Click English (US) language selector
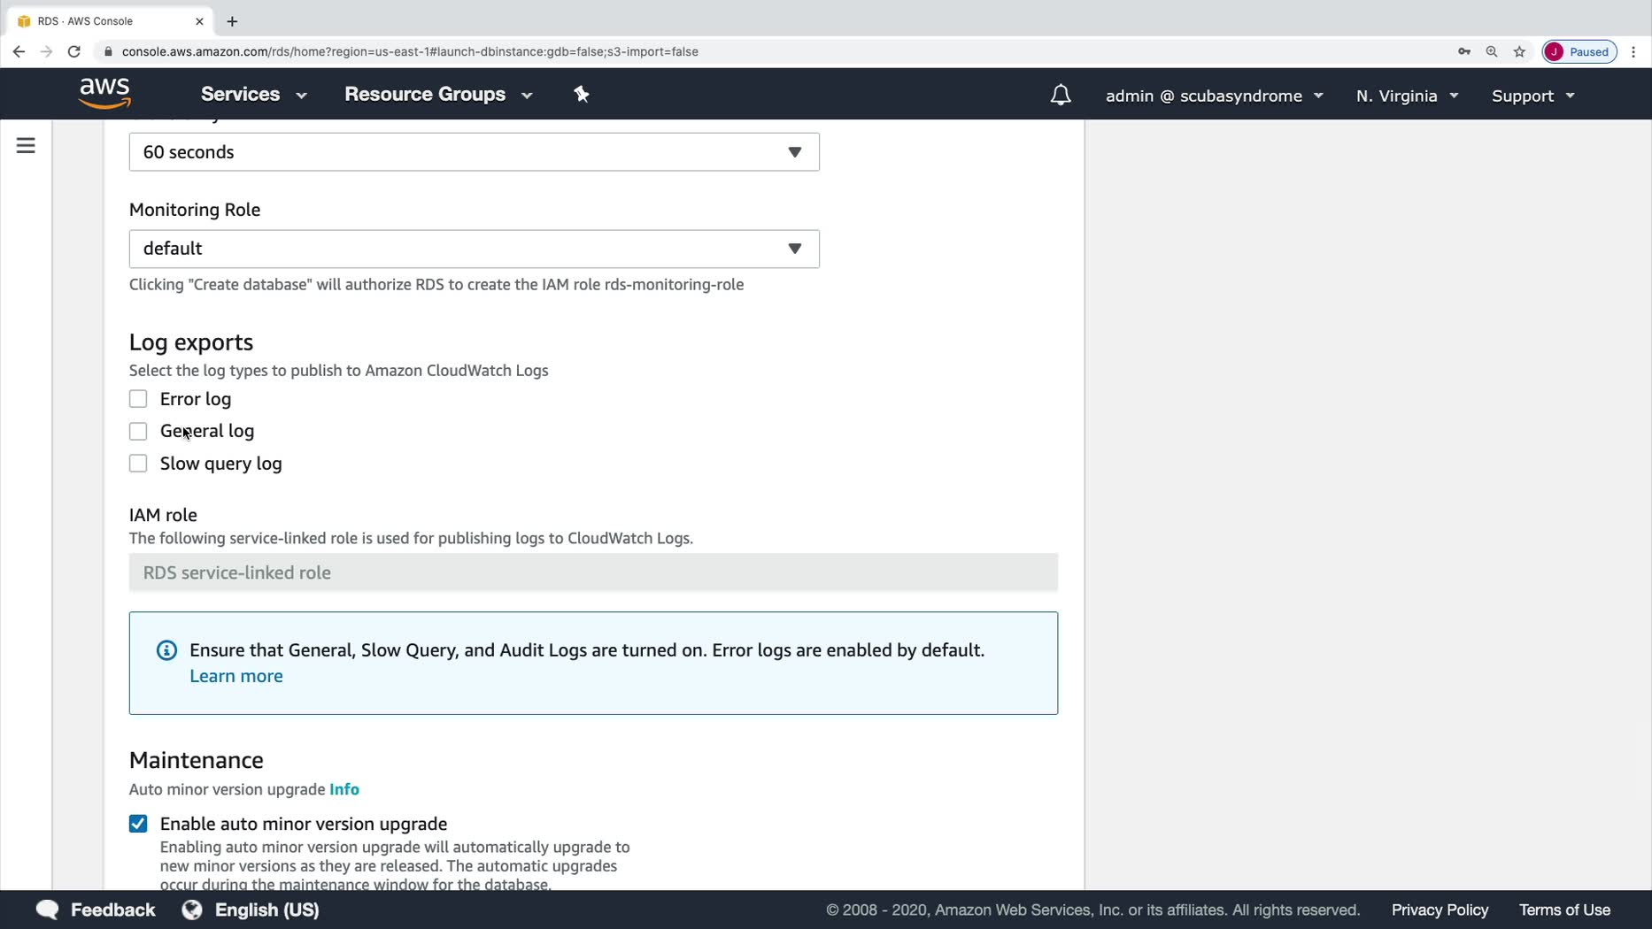The height and width of the screenshot is (929, 1652). point(266,910)
